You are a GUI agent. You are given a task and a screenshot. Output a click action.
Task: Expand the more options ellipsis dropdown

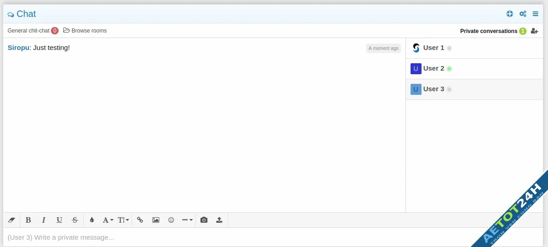187,220
